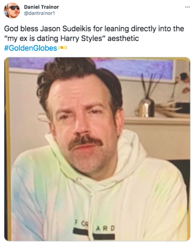
Task: Click the Golden Globes 2021 hashflag emoji
Action: (62, 48)
